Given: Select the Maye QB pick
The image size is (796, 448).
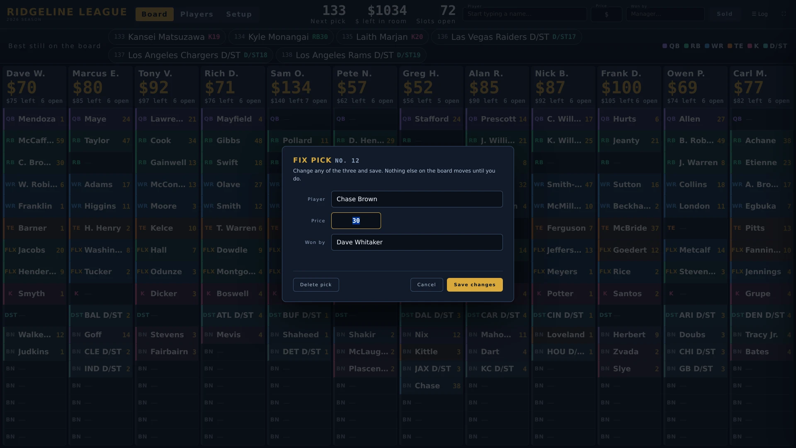Looking at the screenshot, I should tap(101, 119).
